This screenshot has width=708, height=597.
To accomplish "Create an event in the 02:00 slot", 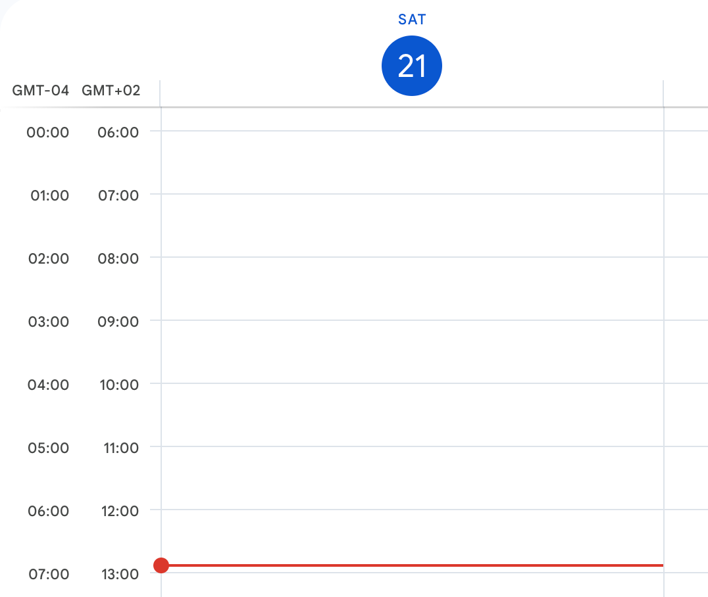I will coord(413,289).
